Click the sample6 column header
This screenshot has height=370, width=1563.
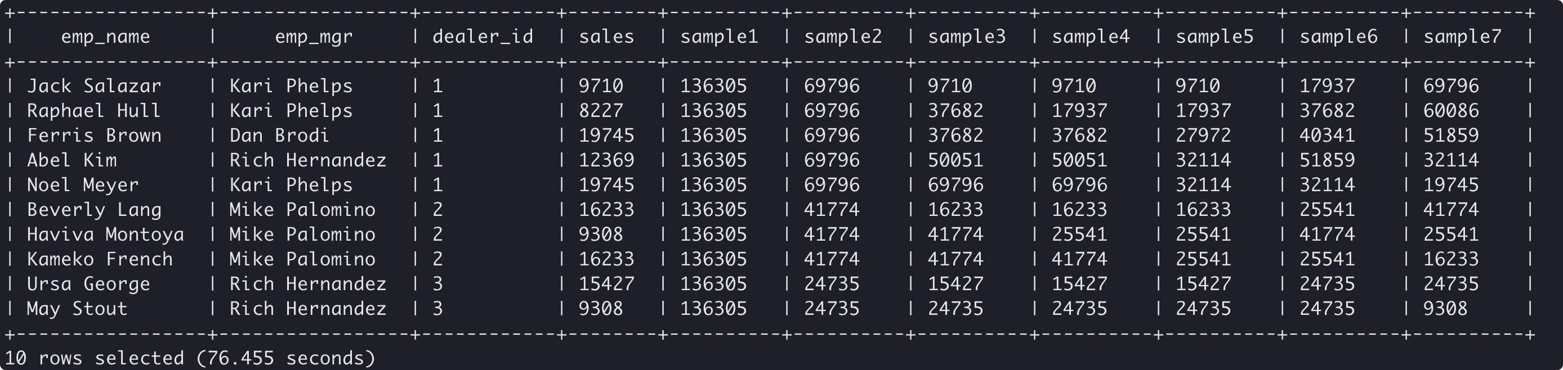pos(1338,37)
